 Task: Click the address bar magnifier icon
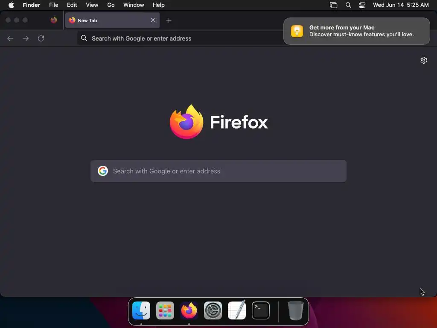[x=84, y=38]
